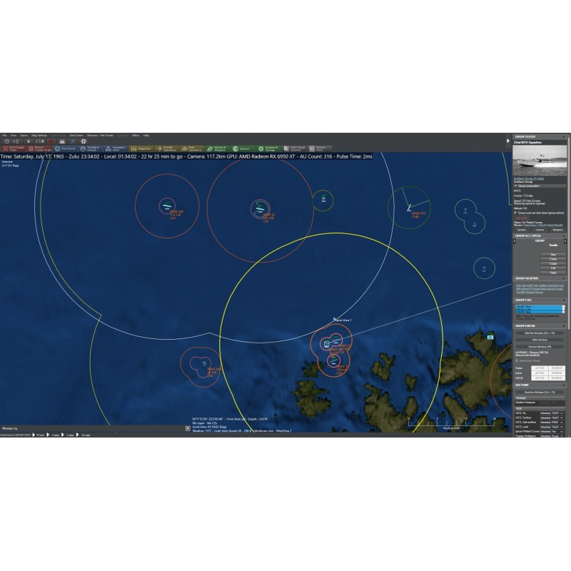Click the green Sensors toolbar icon
Viewport: 571px width, 571px height.
click(240, 148)
